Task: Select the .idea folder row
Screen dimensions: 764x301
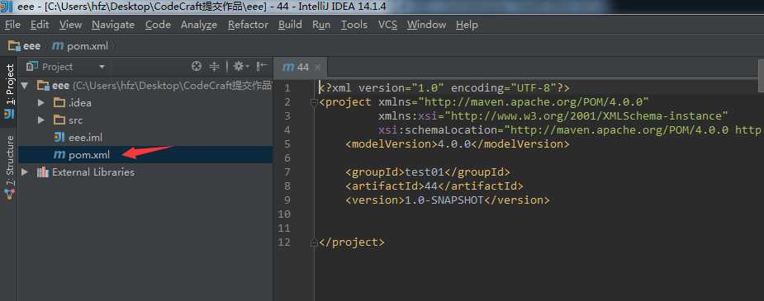Action: click(x=145, y=102)
